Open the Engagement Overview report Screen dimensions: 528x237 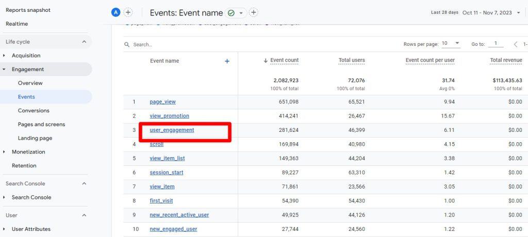pos(30,83)
